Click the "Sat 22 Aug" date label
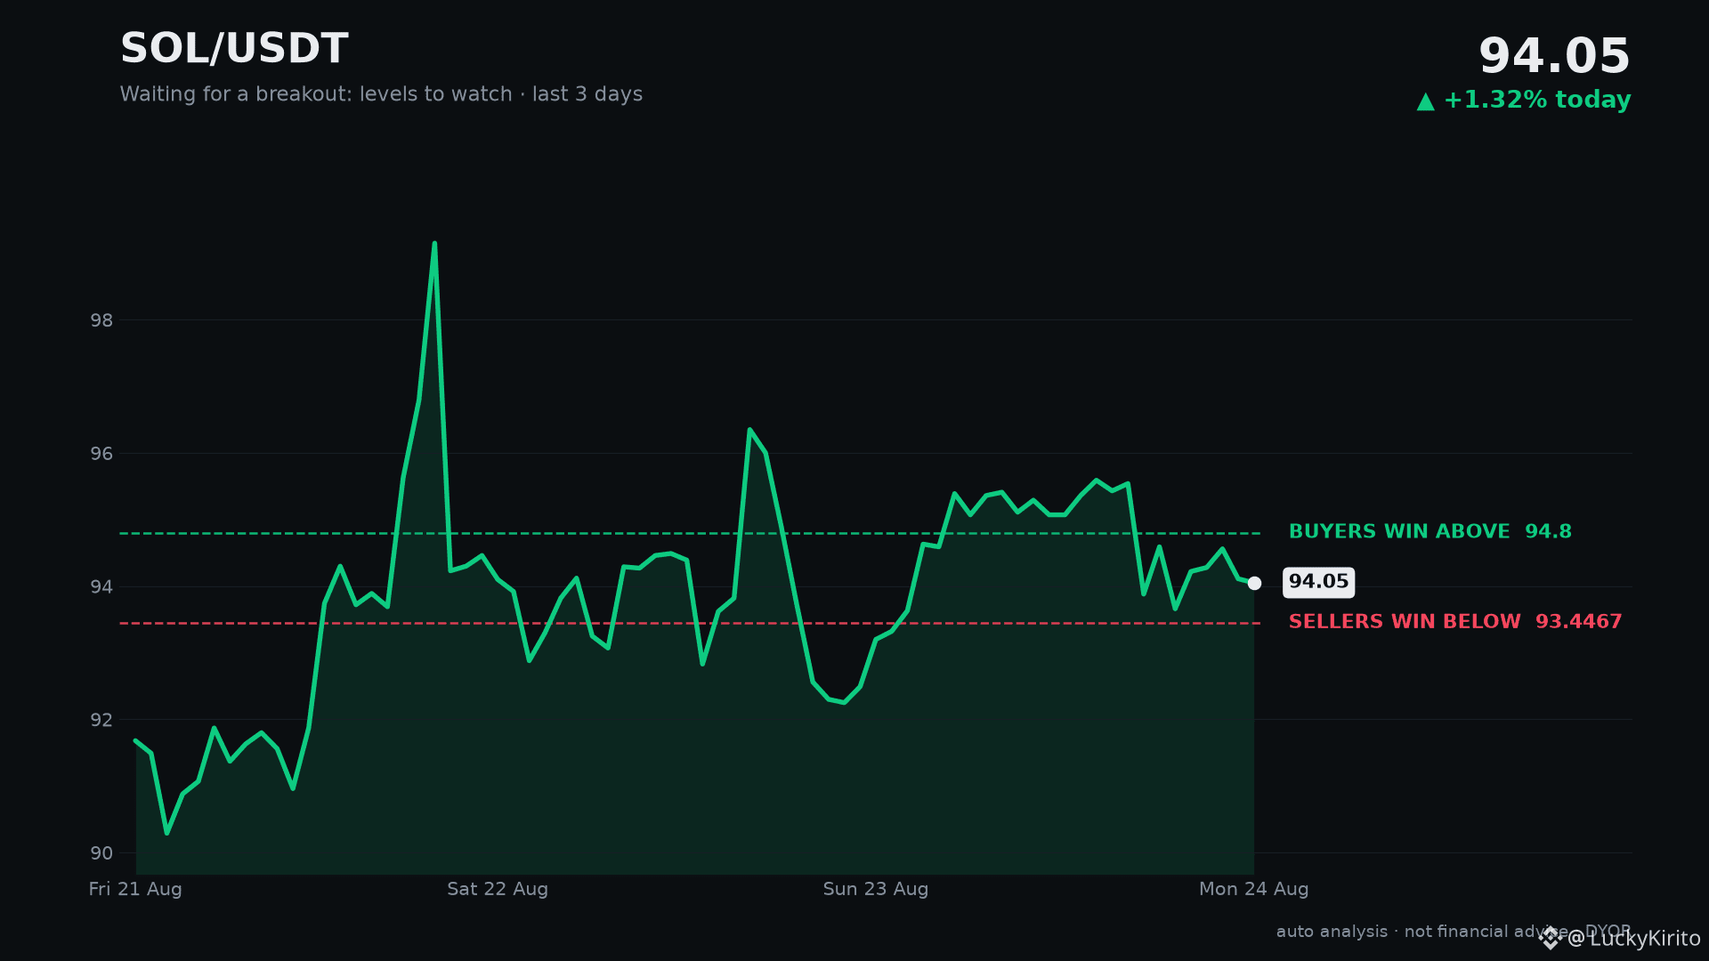This screenshot has height=961, width=1709. point(498,889)
